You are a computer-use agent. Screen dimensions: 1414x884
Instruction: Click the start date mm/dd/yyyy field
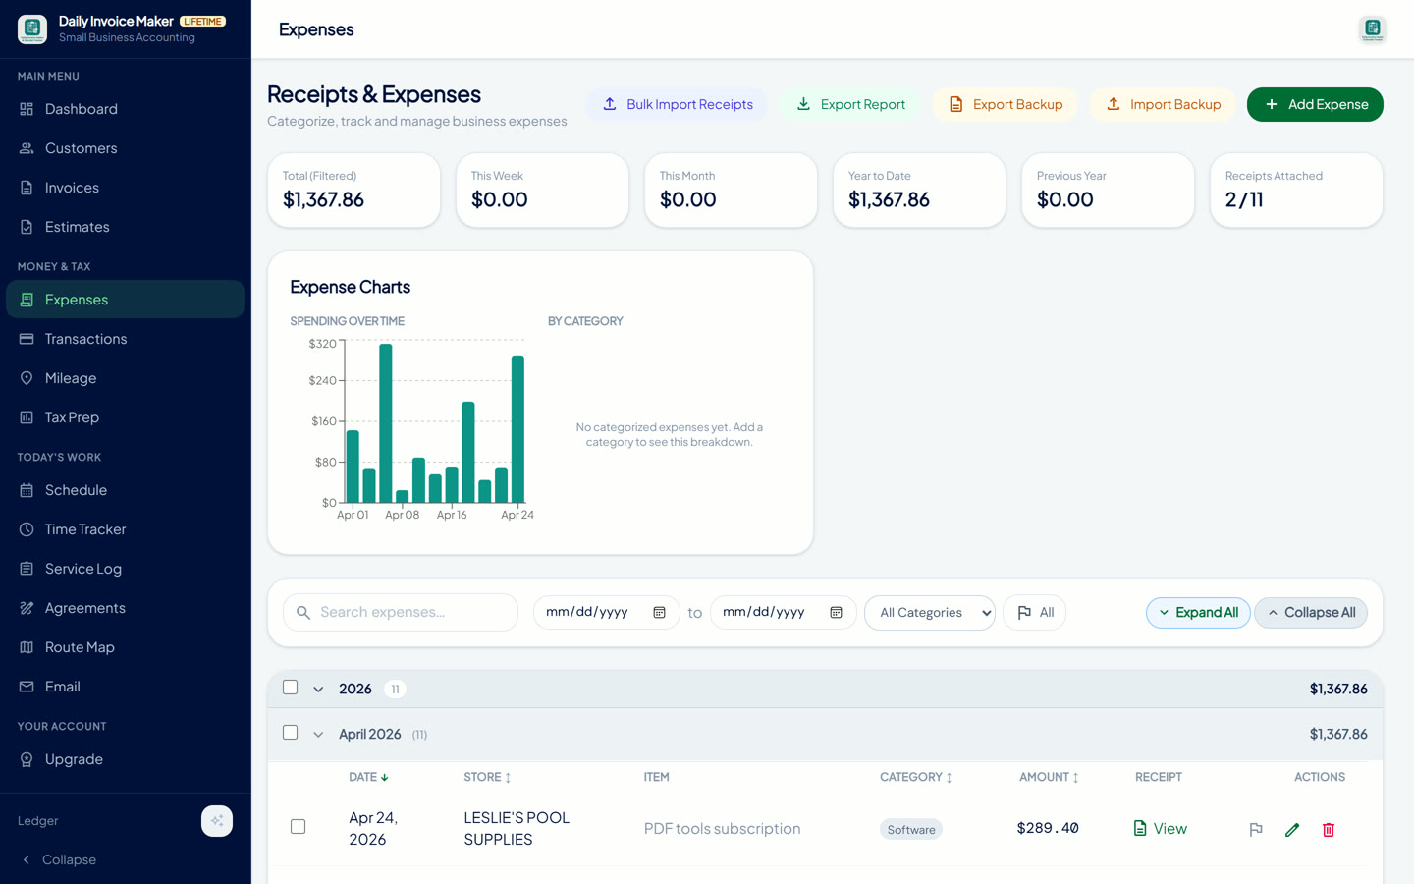pos(607,612)
